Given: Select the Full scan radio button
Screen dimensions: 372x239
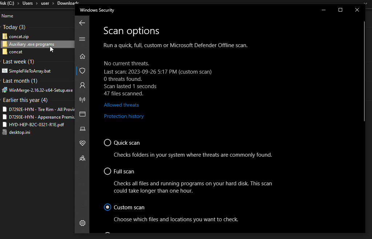Looking at the screenshot, I should [108, 171].
